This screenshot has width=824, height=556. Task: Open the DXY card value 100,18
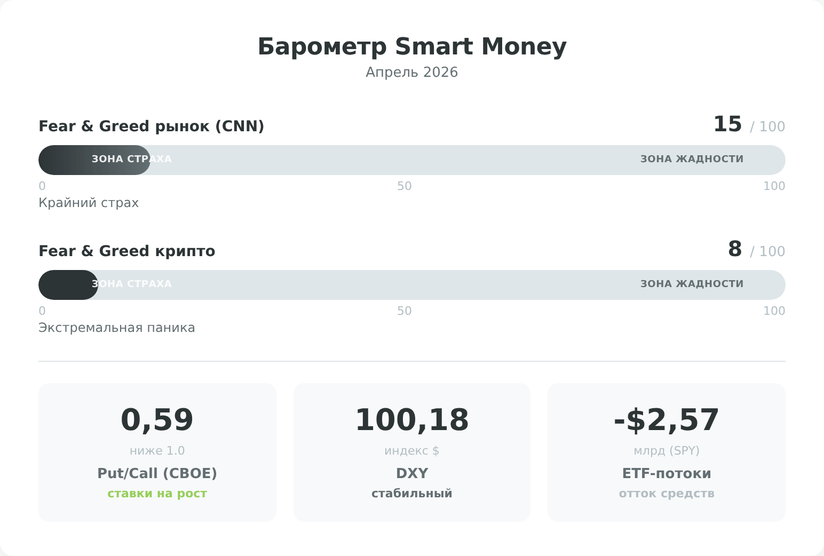point(411,420)
